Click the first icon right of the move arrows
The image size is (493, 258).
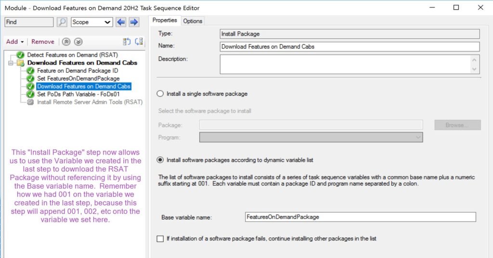pyautogui.click(x=127, y=42)
